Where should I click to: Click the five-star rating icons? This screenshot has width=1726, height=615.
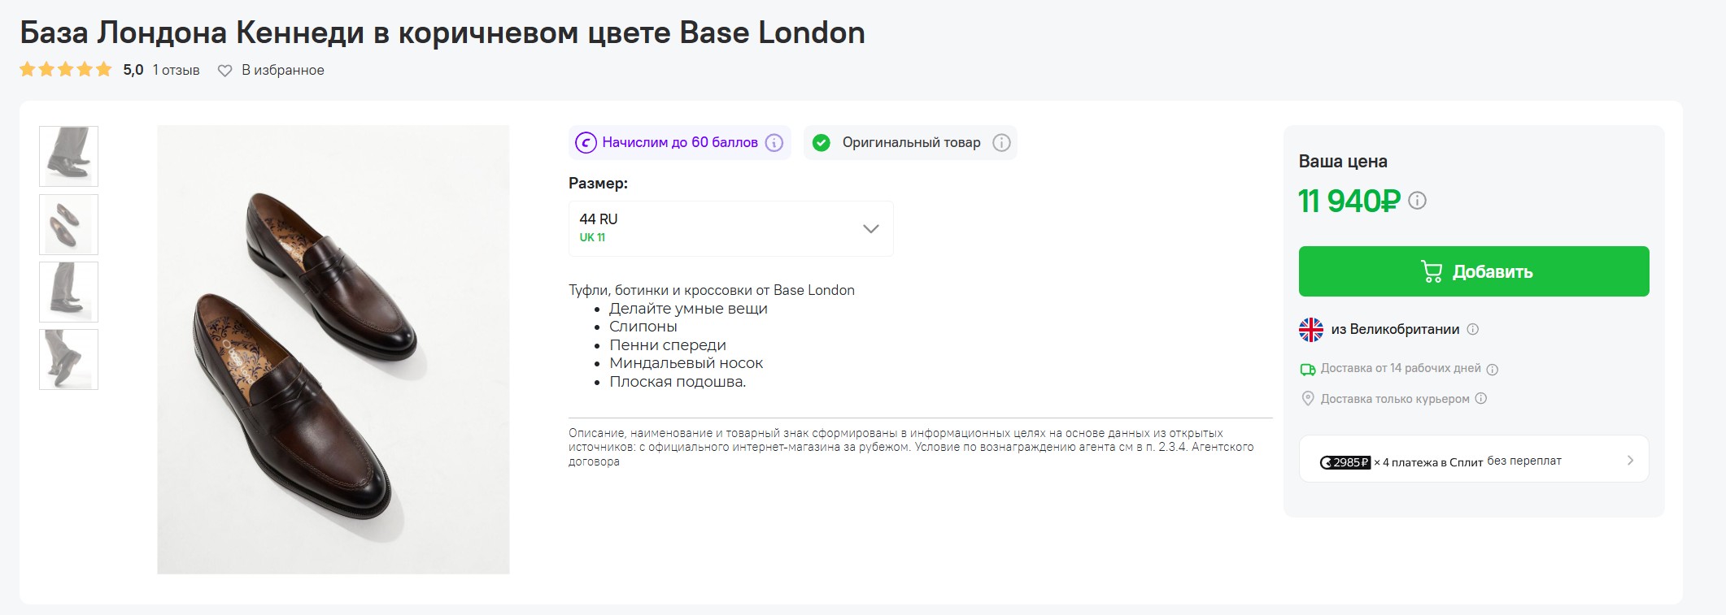(65, 70)
